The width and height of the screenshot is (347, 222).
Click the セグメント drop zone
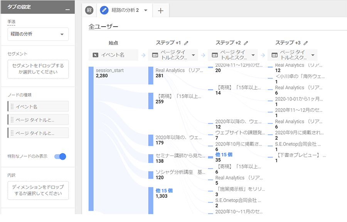click(x=38, y=69)
